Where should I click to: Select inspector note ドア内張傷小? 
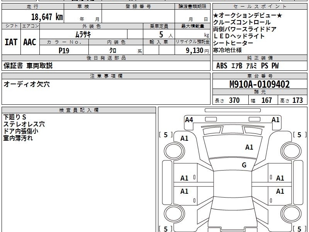coord(21,131)
